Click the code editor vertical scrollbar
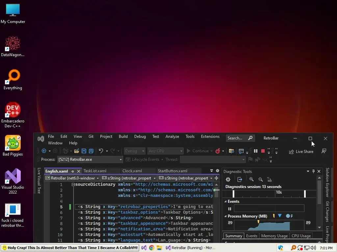Image resolution: width=337 pixels, height=252 pixels. [217, 212]
